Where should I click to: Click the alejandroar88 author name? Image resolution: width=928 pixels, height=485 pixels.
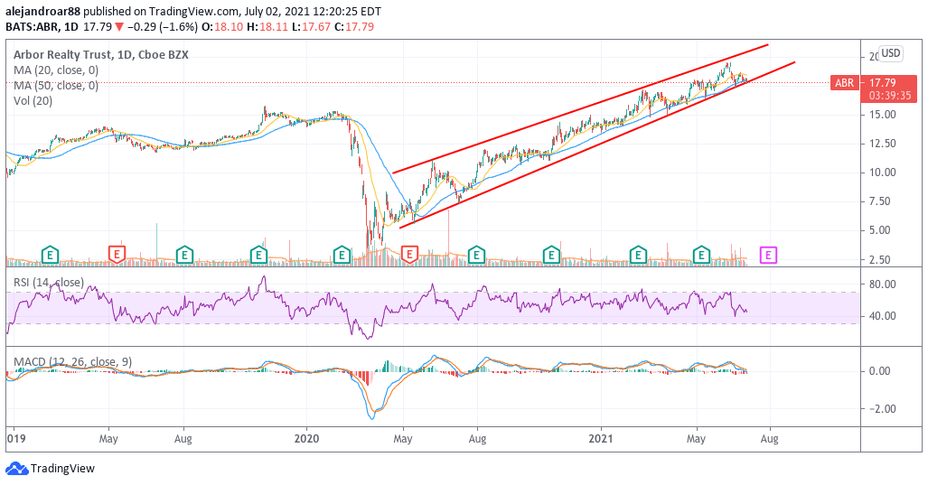pyautogui.click(x=43, y=11)
